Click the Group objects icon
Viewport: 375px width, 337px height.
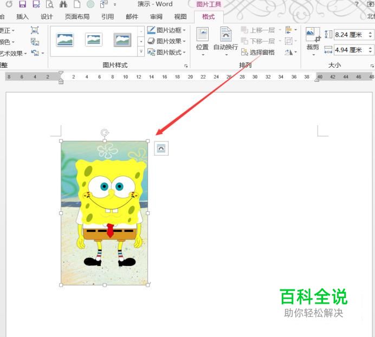(289, 41)
